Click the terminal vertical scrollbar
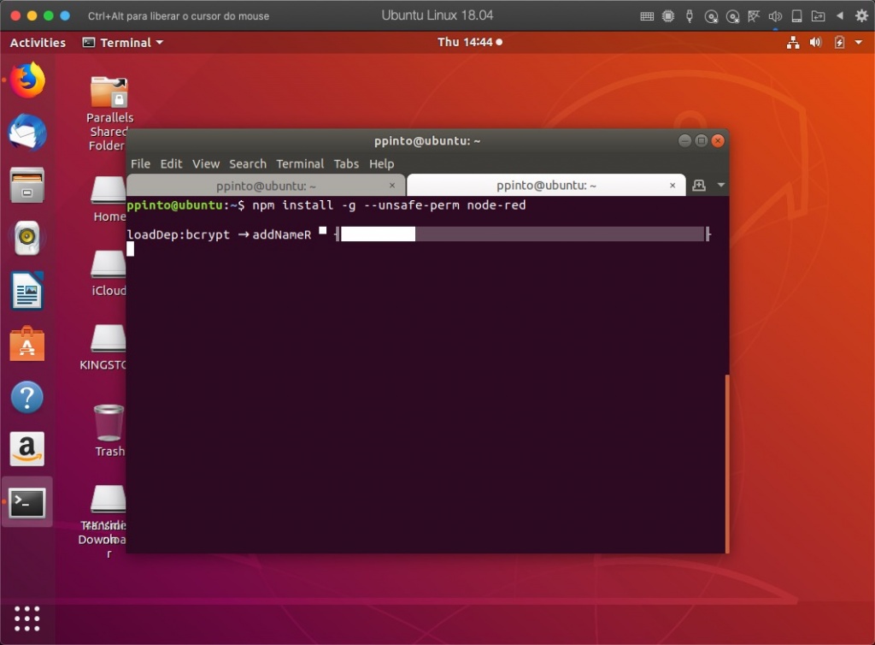Screen dimensions: 875x645 coord(727,462)
